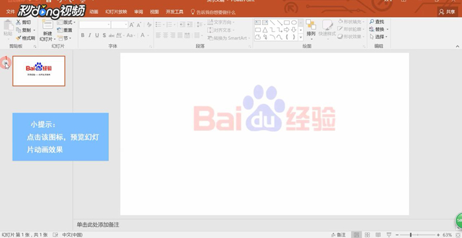Select the left brace shape
This screenshot has height=238, width=462.
tap(286, 37)
